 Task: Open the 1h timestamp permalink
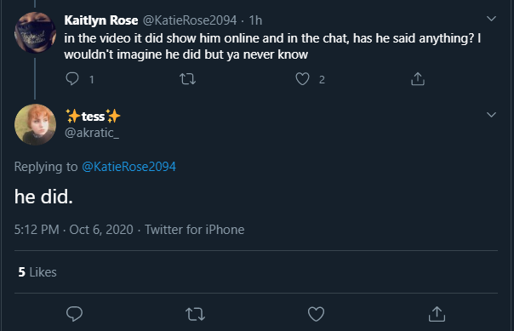[x=255, y=20]
